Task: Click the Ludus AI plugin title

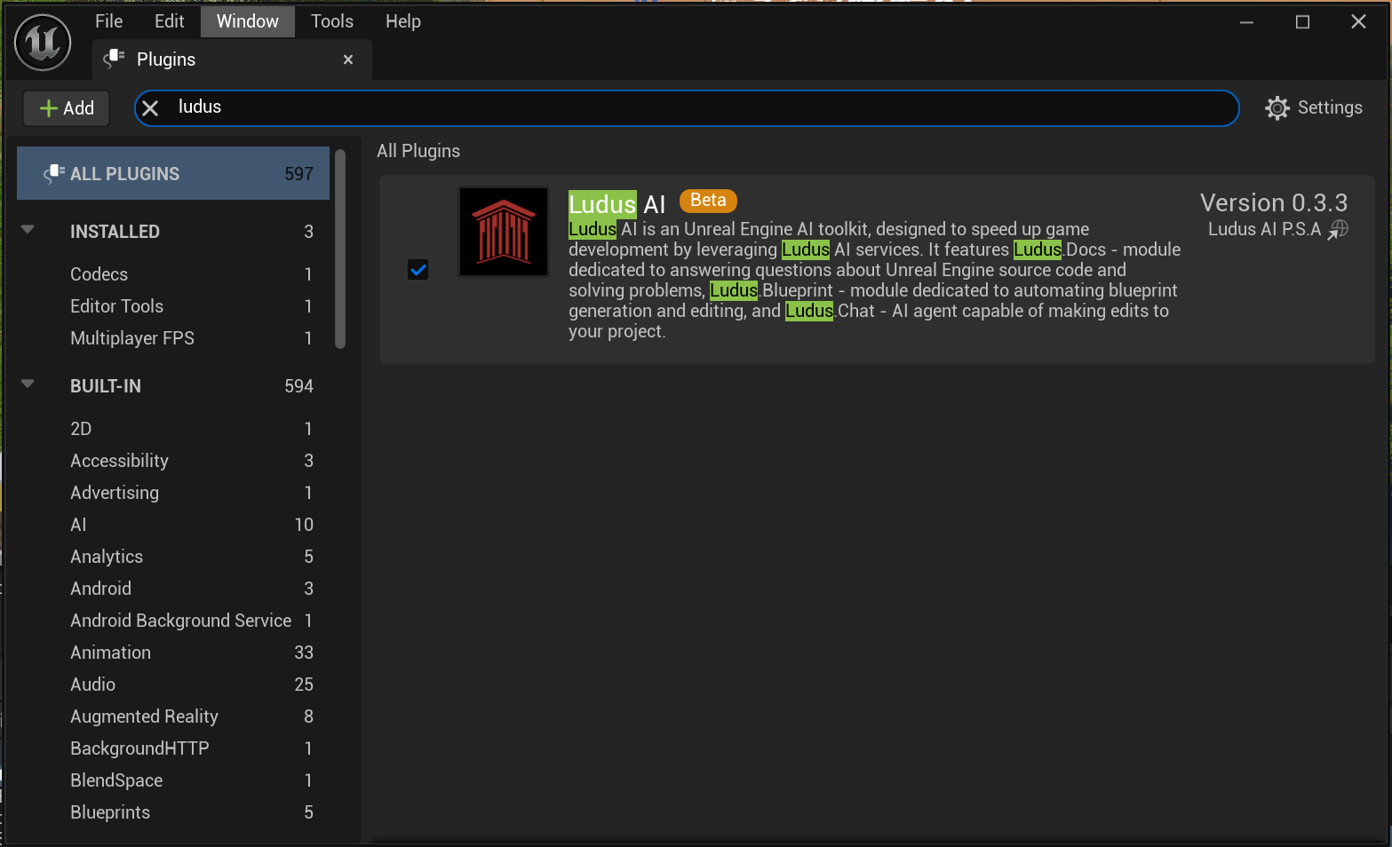Action: tap(617, 204)
